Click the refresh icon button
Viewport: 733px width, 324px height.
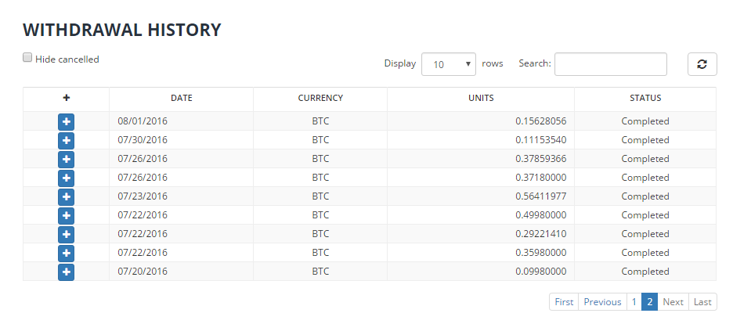coord(702,64)
